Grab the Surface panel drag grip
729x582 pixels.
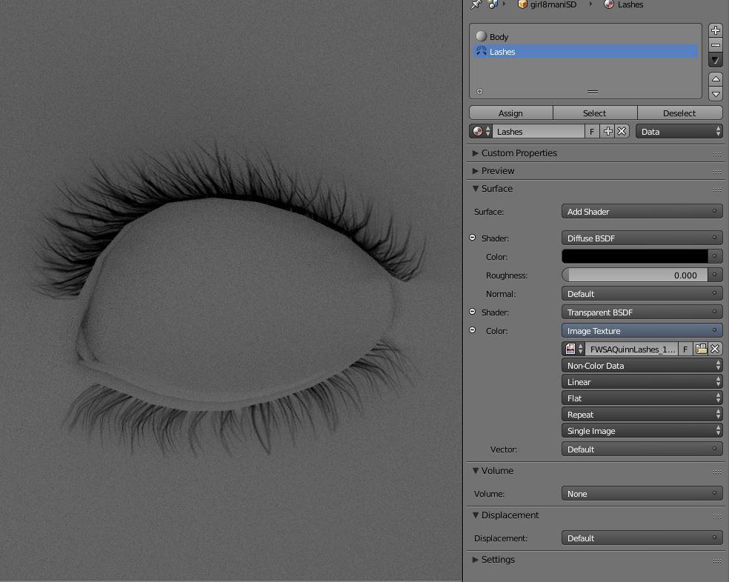pos(717,190)
